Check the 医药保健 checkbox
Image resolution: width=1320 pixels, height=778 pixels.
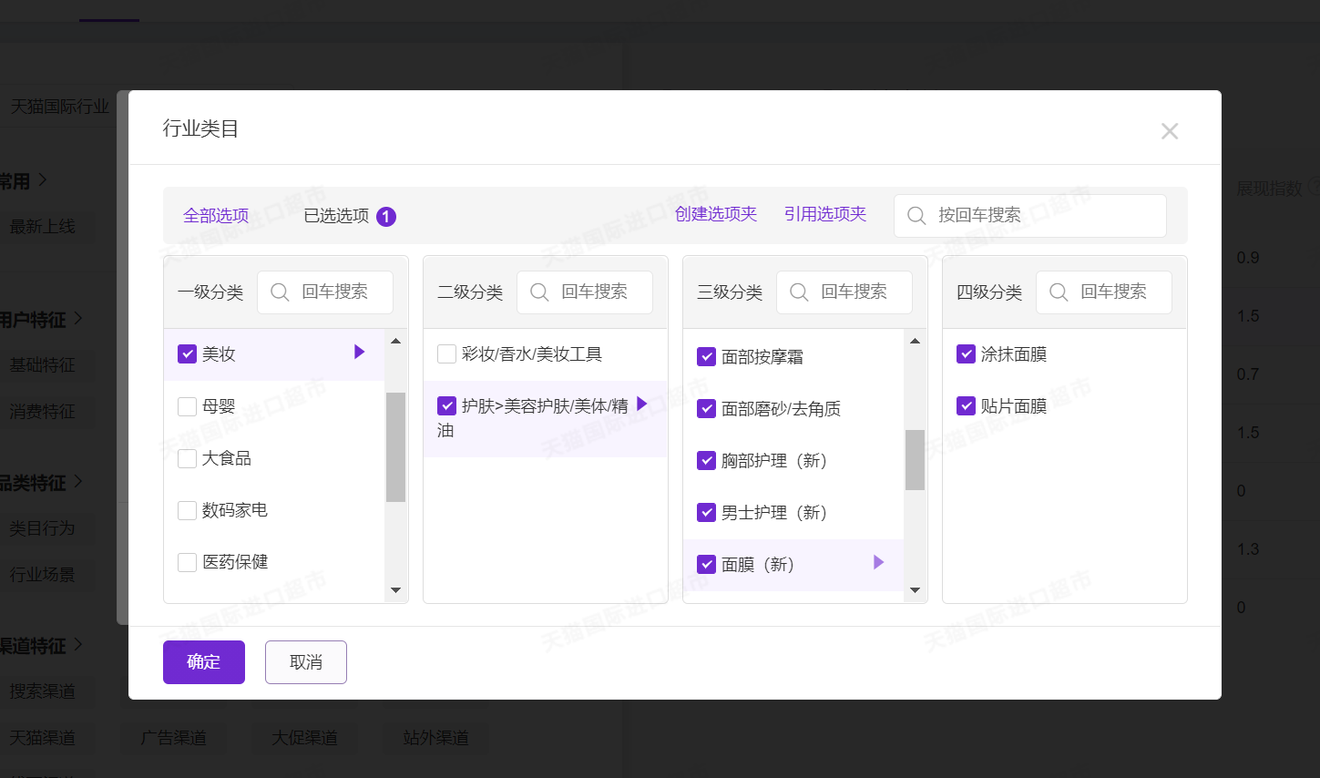pyautogui.click(x=187, y=562)
